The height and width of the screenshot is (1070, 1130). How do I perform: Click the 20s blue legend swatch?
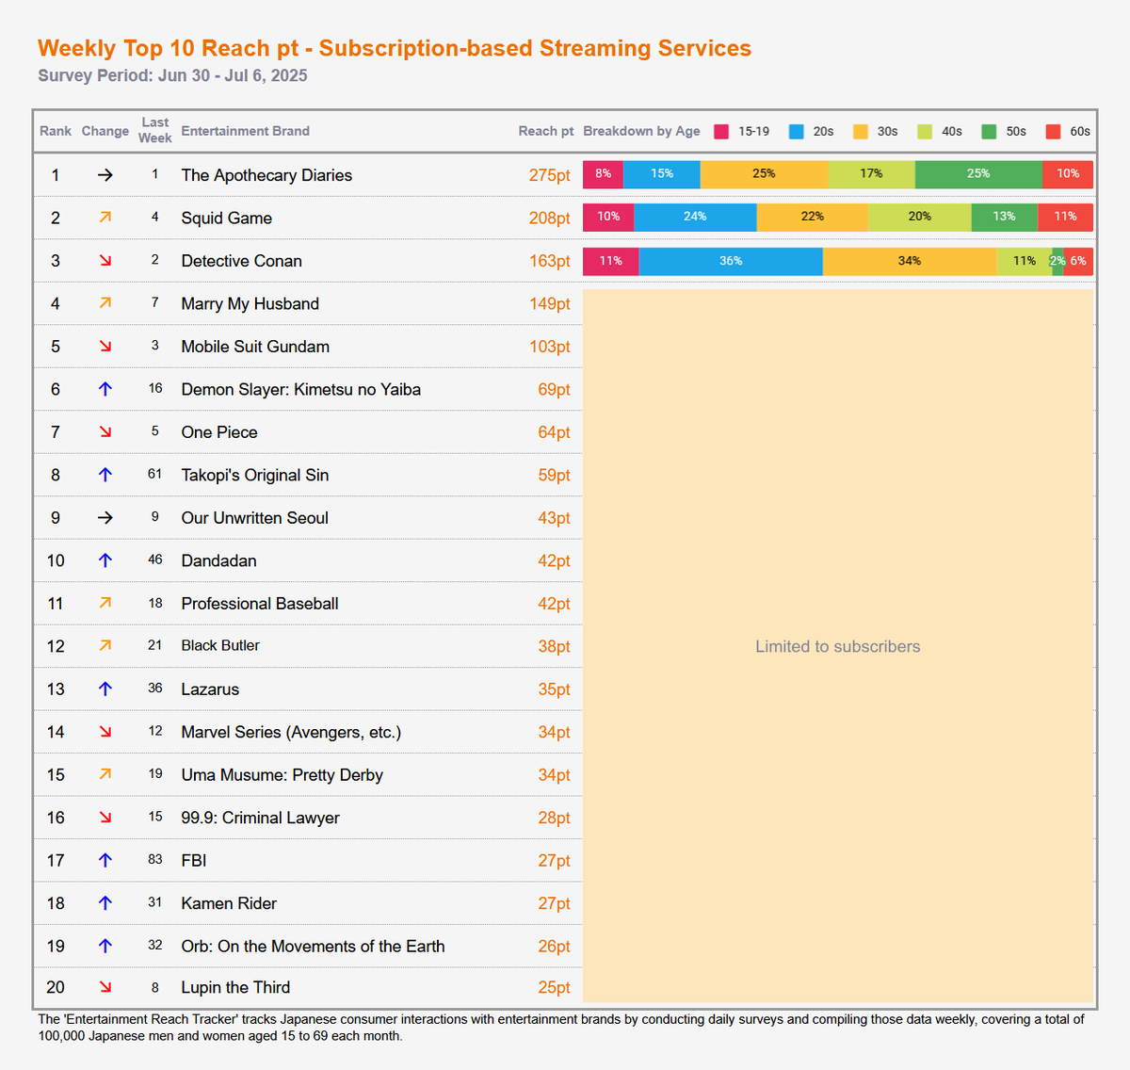point(797,132)
